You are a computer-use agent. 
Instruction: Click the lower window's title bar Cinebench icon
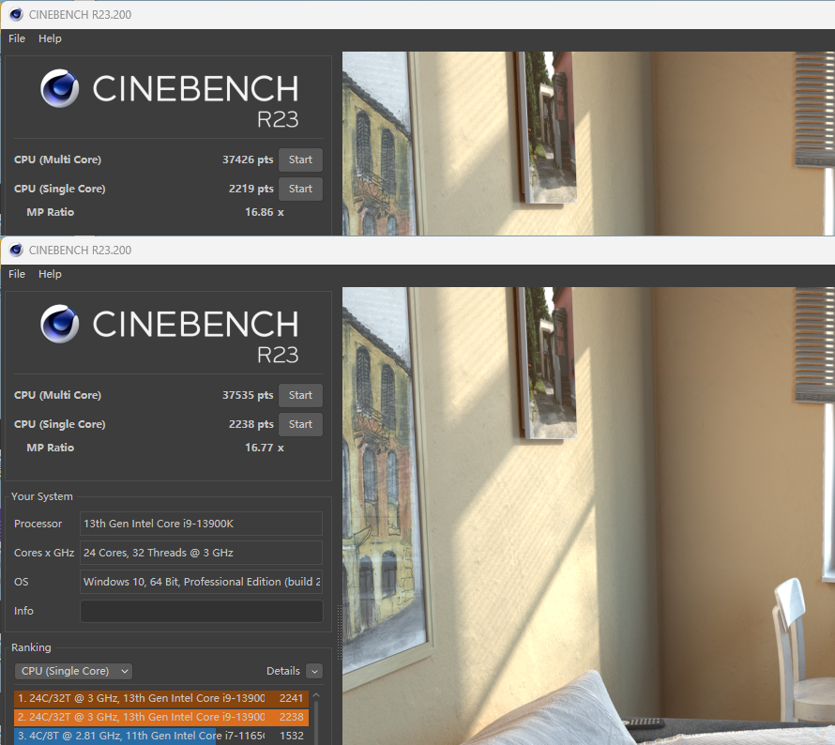[x=16, y=250]
